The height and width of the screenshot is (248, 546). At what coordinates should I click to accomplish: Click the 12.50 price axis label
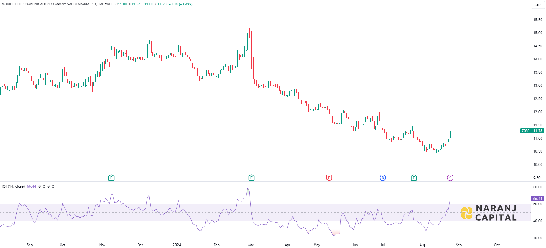point(538,99)
